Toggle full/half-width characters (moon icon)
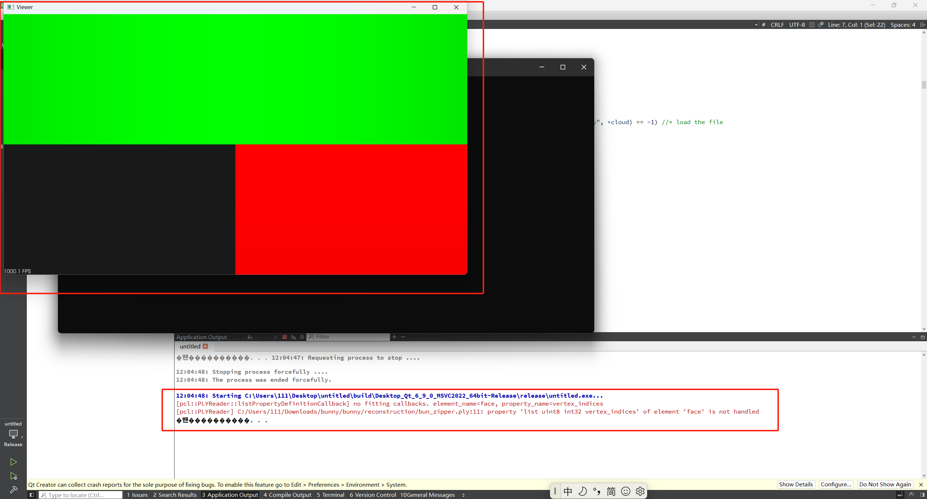927x499 pixels. [583, 491]
